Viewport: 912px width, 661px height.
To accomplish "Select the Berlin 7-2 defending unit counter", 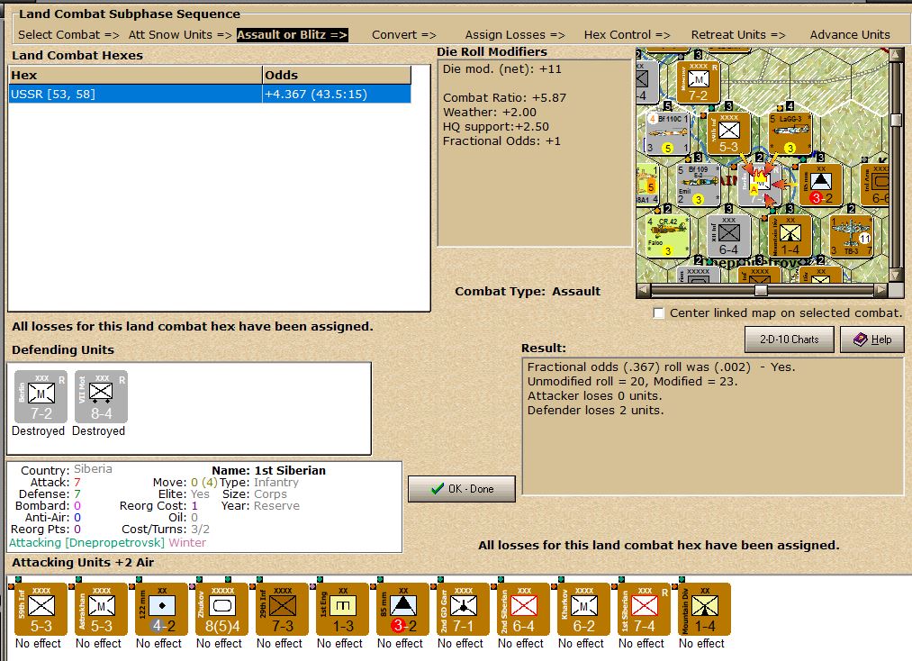I will 41,397.
